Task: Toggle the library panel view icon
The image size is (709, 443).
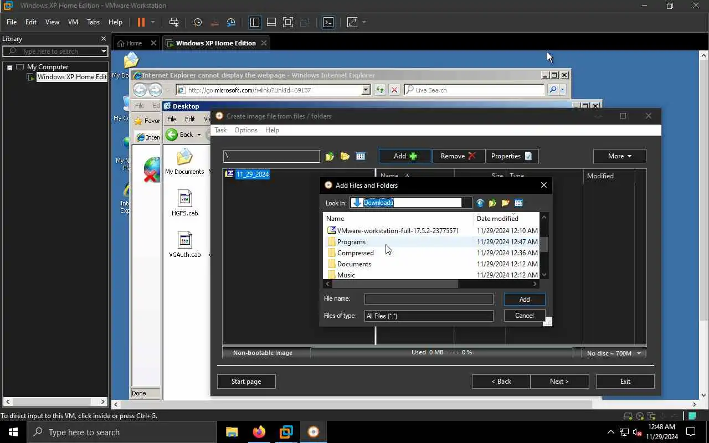Action: tap(255, 22)
